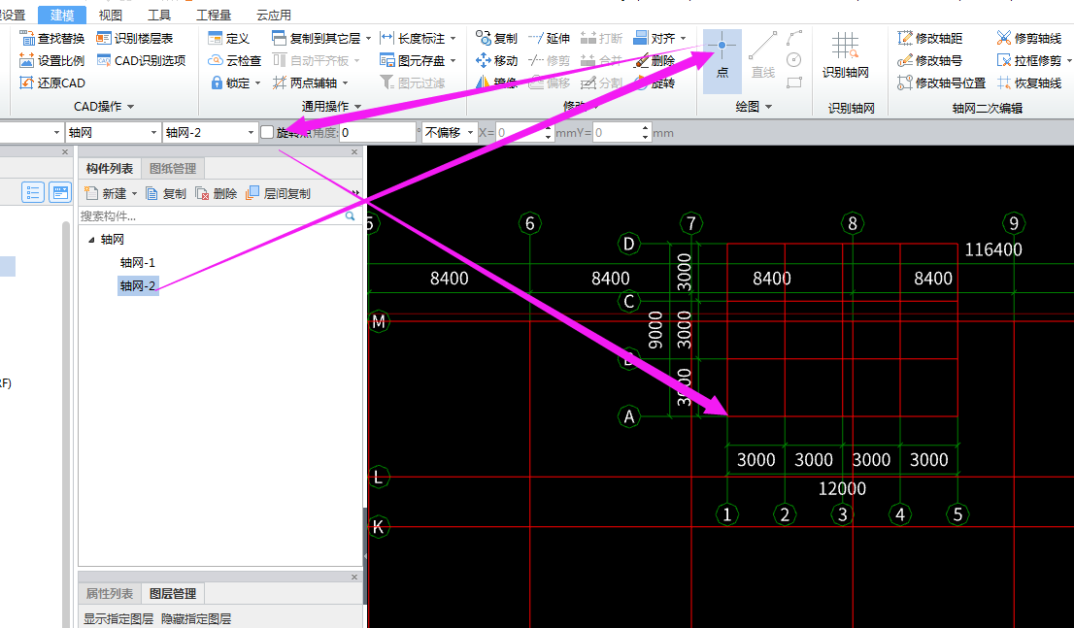This screenshot has height=628, width=1074.
Task: Switch to the 视图 ribbon tab
Action: [111, 16]
